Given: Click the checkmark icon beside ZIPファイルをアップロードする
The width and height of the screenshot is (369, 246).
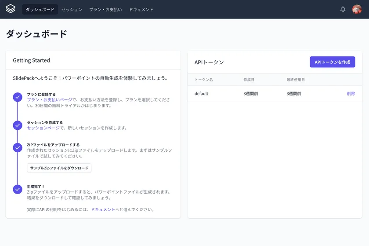Looking at the screenshot, I should (x=18, y=148).
